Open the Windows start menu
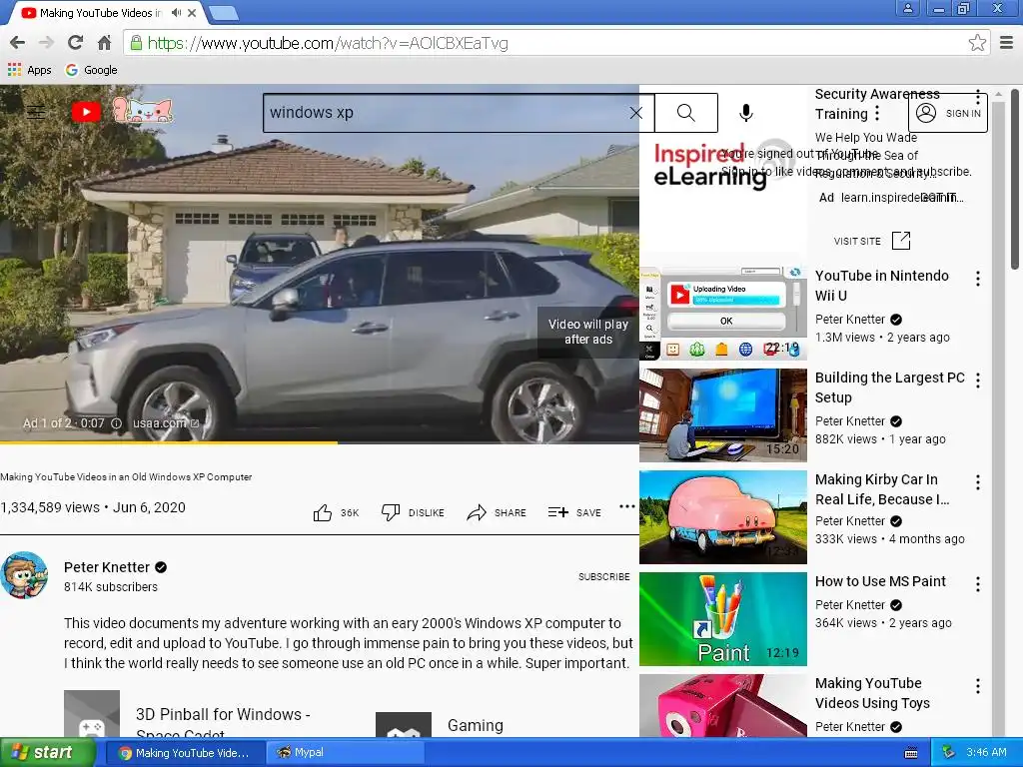The width and height of the screenshot is (1023, 767). point(47,753)
